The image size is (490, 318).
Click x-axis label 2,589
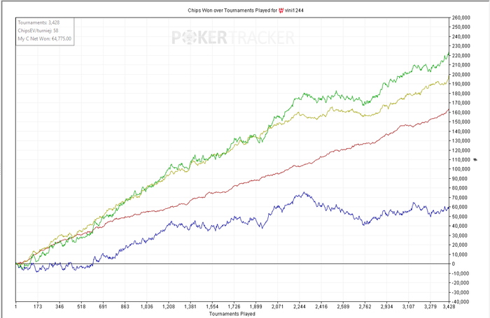[x=343, y=307]
